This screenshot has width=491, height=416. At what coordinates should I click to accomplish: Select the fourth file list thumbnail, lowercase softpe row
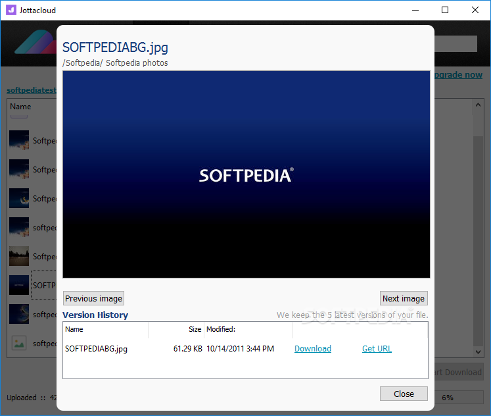click(19, 227)
